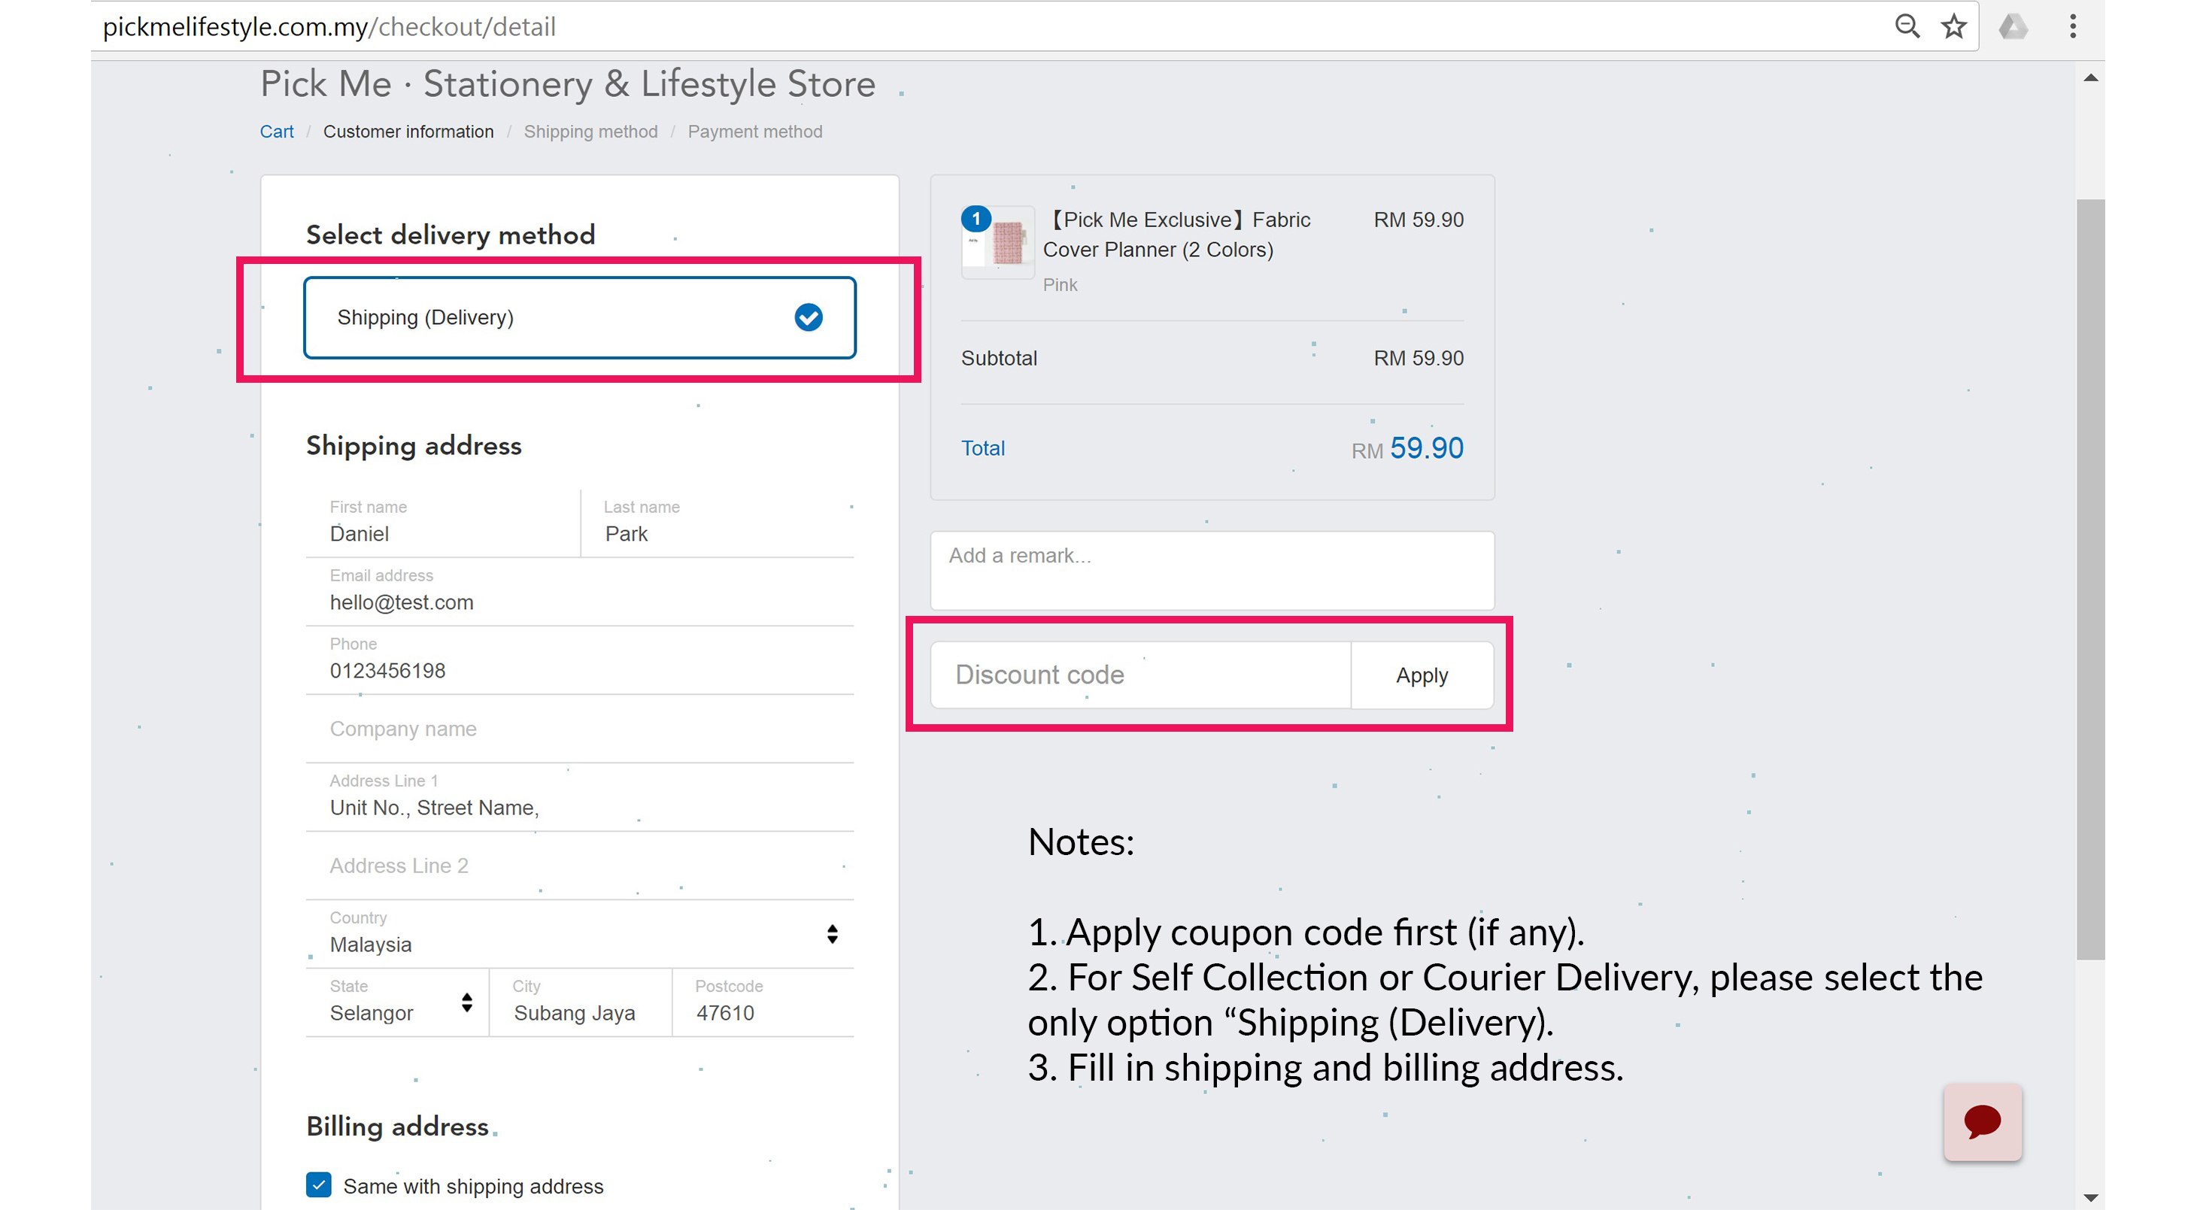2197x1210 pixels.
Task: Select Shipping method breadcrumb step
Action: 590,132
